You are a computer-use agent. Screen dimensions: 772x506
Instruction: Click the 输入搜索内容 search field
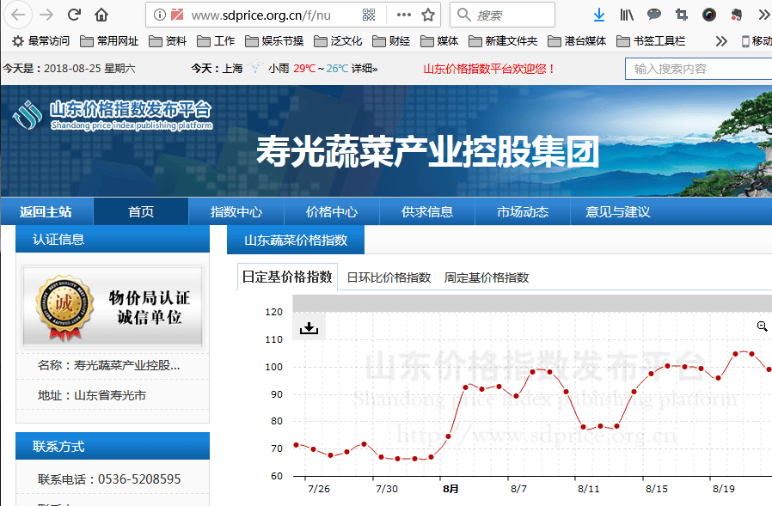coord(698,69)
